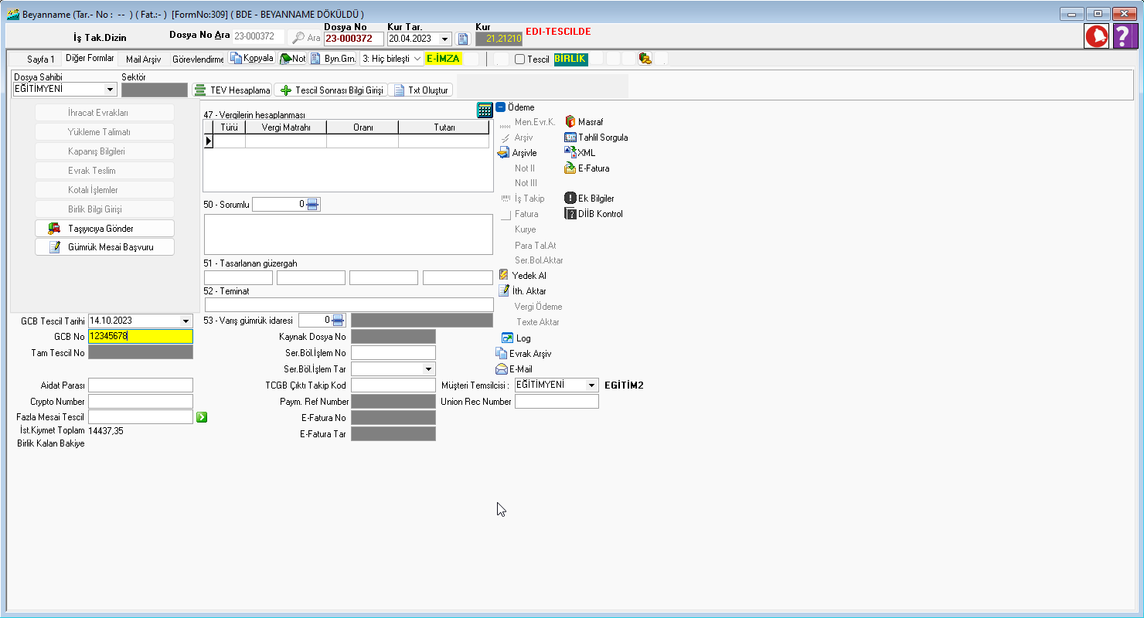
Task: Open the Müşteri Temsilcisi dropdown
Action: (x=592, y=385)
